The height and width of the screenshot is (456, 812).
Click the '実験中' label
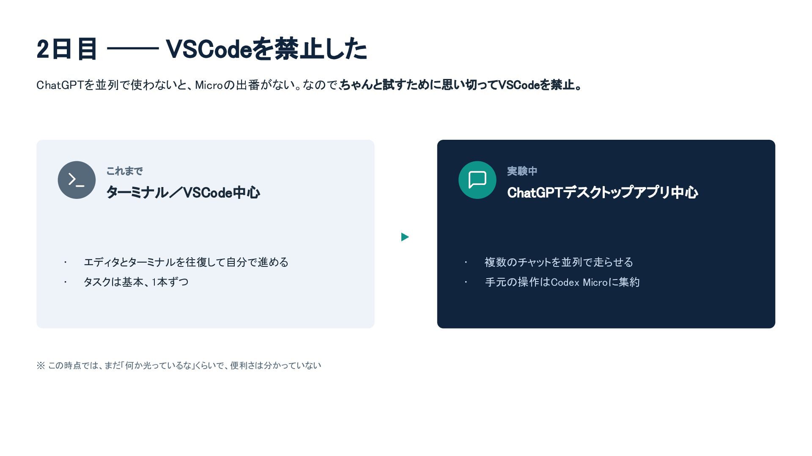[522, 171]
